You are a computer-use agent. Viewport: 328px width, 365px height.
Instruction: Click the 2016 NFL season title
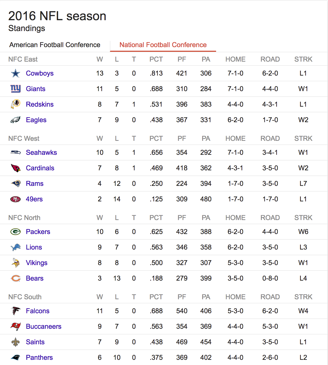[57, 16]
